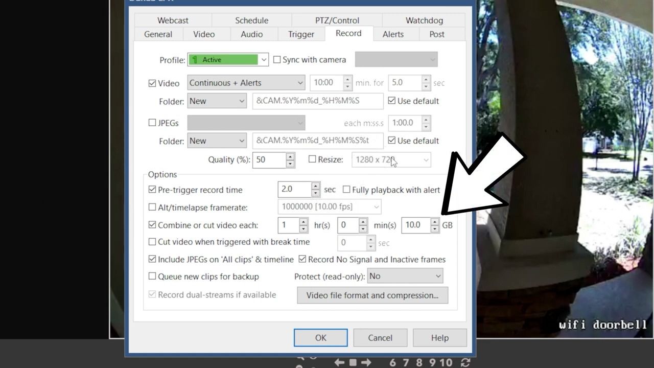Switch to the Video tab

point(204,34)
